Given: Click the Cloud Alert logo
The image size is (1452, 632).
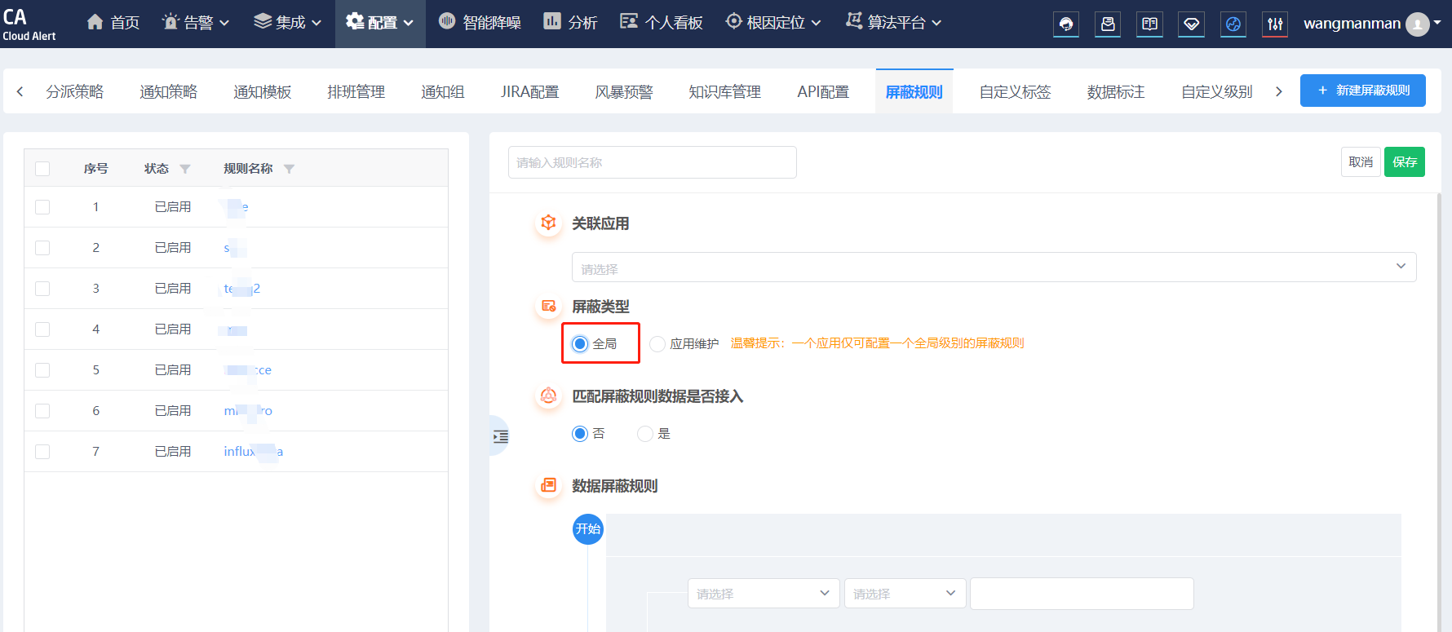Looking at the screenshot, I should [29, 24].
